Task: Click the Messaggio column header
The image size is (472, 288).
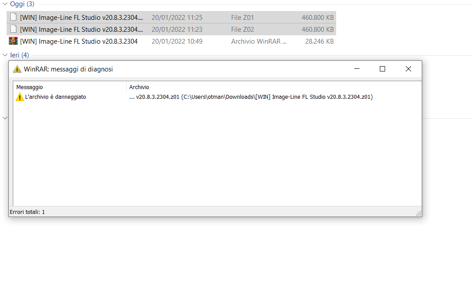Action: tap(30, 87)
